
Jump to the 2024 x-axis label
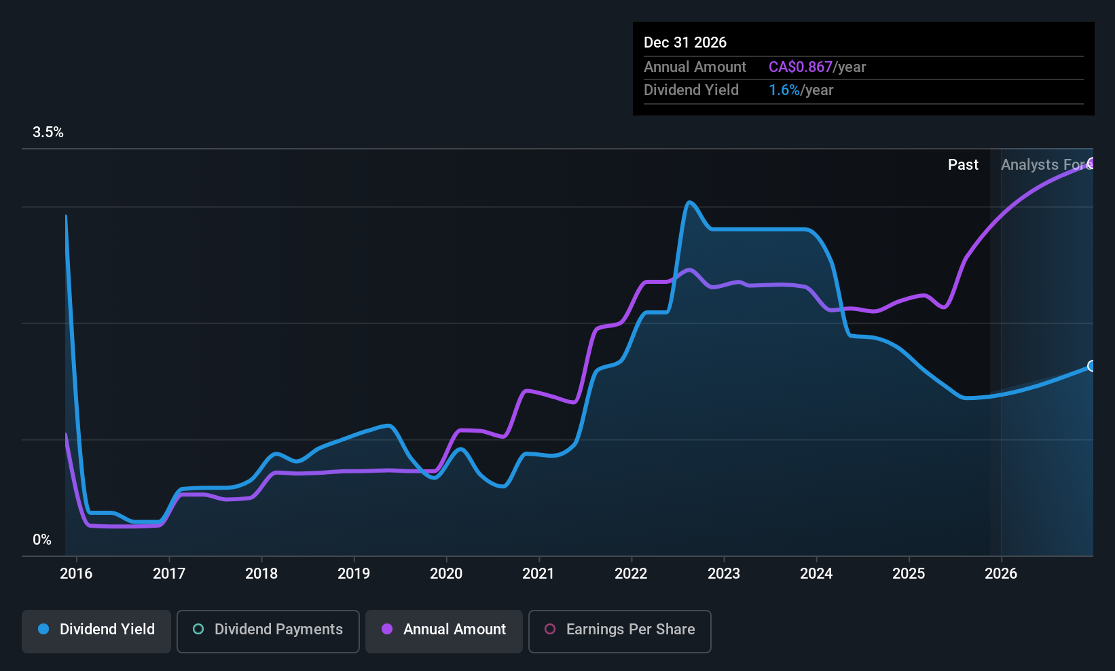(816, 574)
